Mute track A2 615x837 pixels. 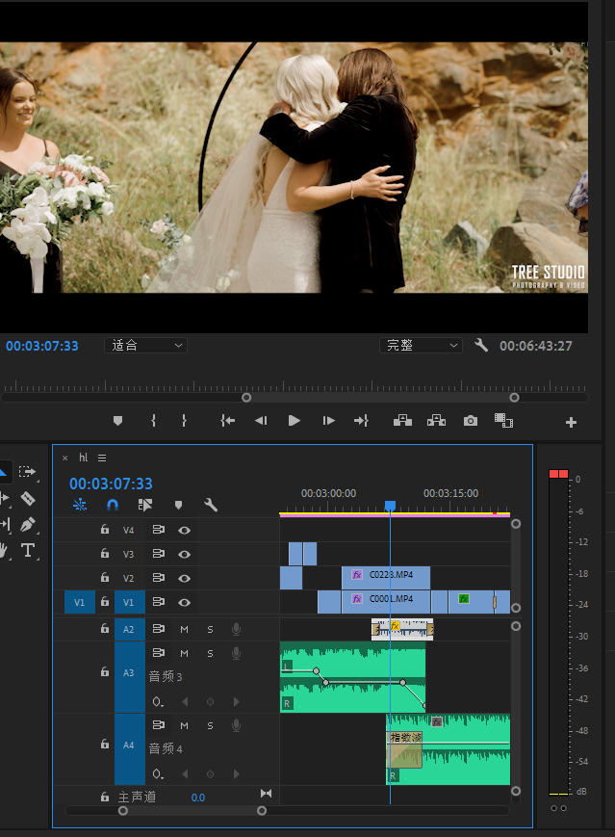click(184, 629)
